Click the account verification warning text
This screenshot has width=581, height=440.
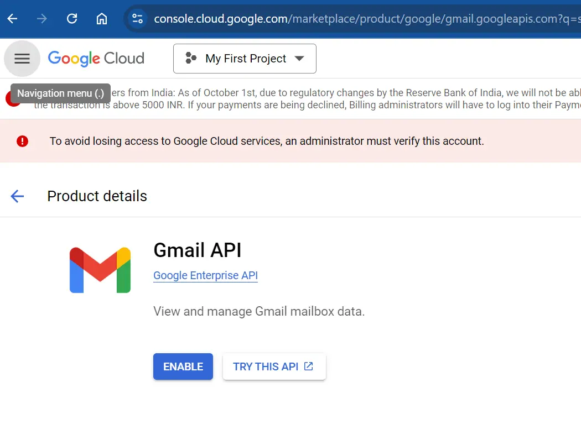[267, 141]
